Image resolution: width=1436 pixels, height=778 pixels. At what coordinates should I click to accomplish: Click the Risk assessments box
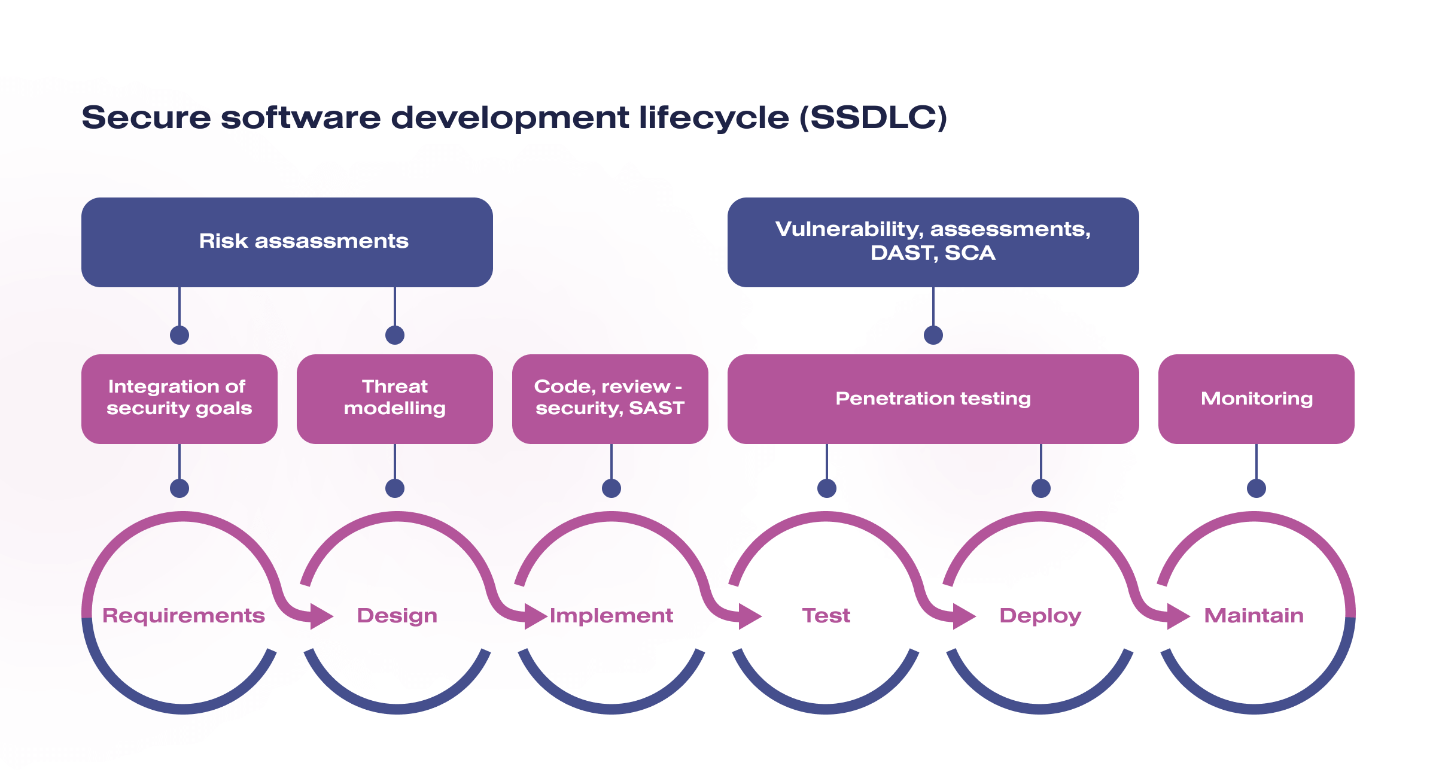(287, 242)
